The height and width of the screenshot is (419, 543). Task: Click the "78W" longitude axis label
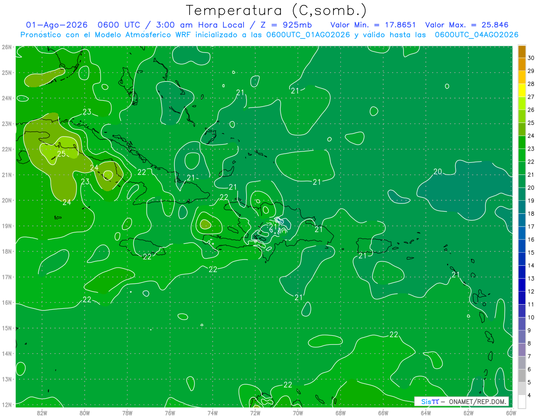(x=127, y=413)
